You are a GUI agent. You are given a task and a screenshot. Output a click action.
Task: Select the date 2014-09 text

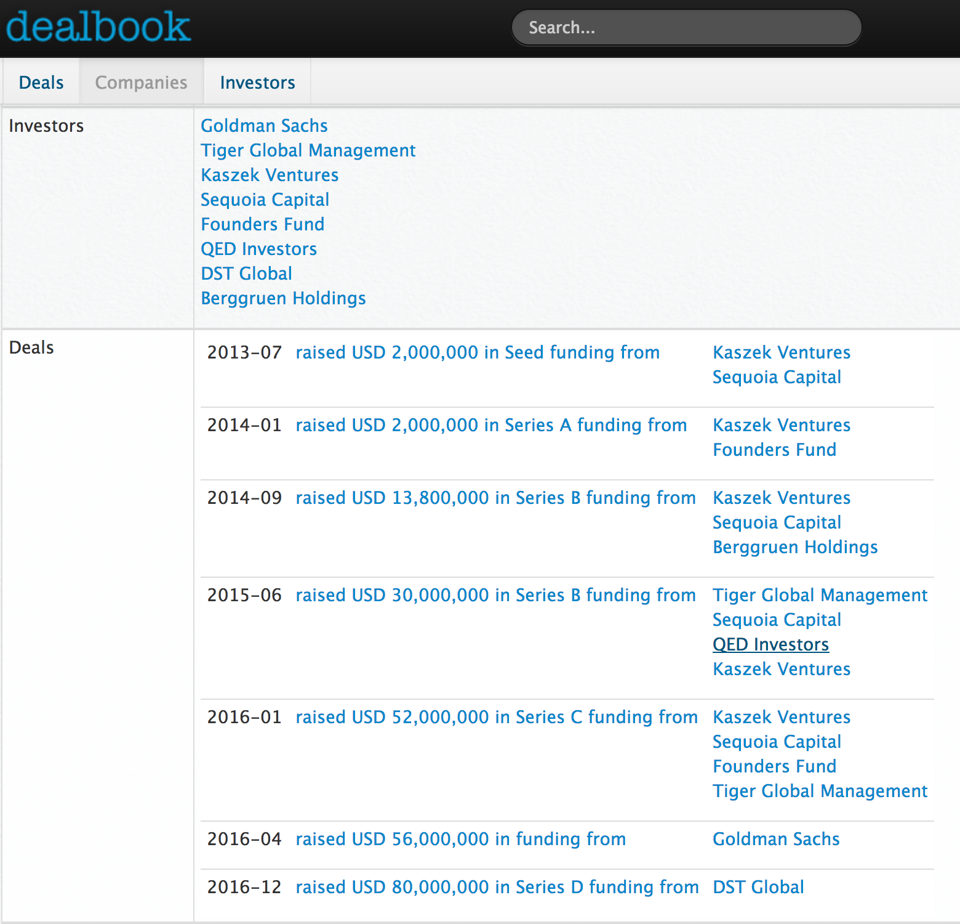pyautogui.click(x=244, y=498)
